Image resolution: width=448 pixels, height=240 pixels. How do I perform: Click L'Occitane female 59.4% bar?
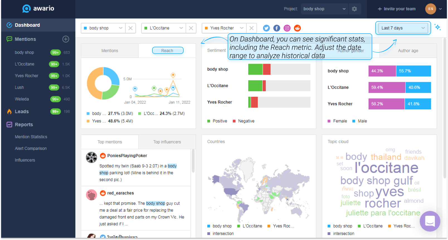(x=387, y=87)
